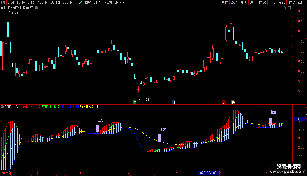Click the 3.49 price label on indicator axis

(x=299, y=119)
